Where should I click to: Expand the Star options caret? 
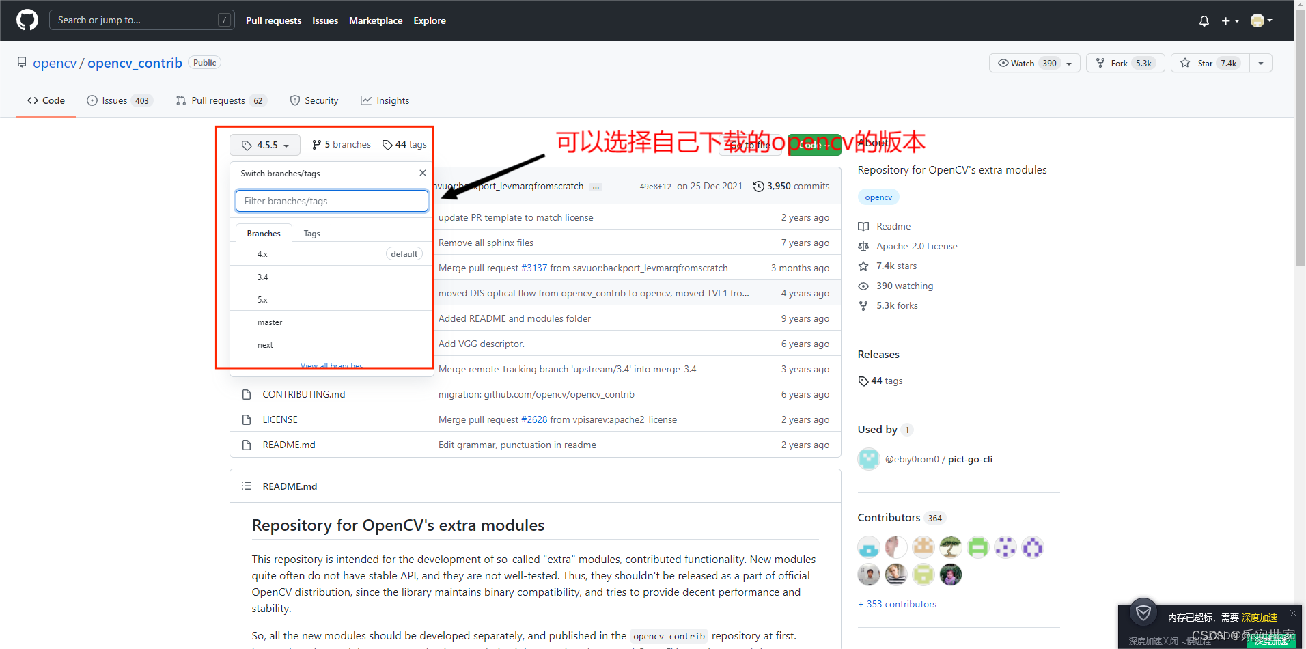point(1260,62)
